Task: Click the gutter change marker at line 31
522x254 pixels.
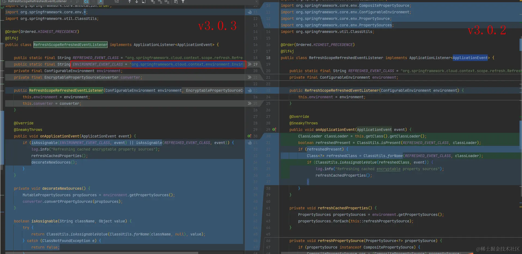Action: 249,143
